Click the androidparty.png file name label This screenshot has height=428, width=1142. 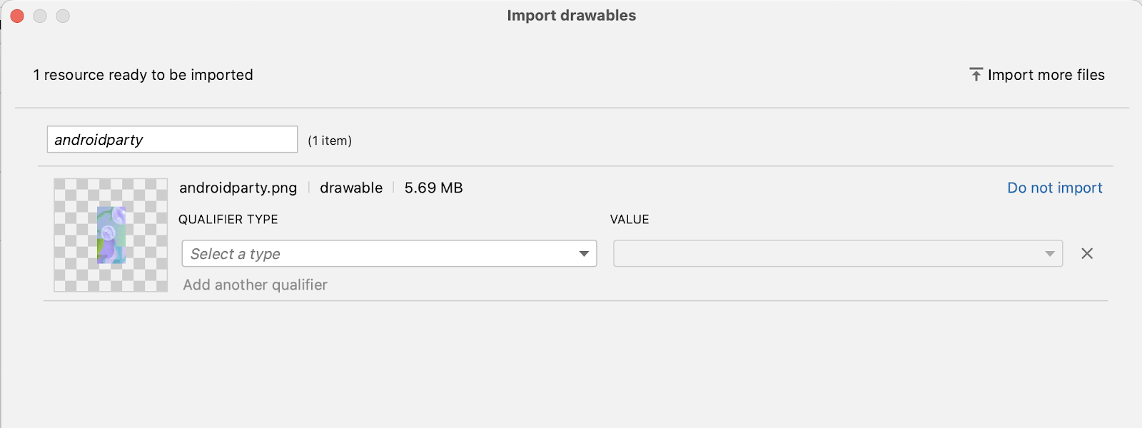pos(238,188)
